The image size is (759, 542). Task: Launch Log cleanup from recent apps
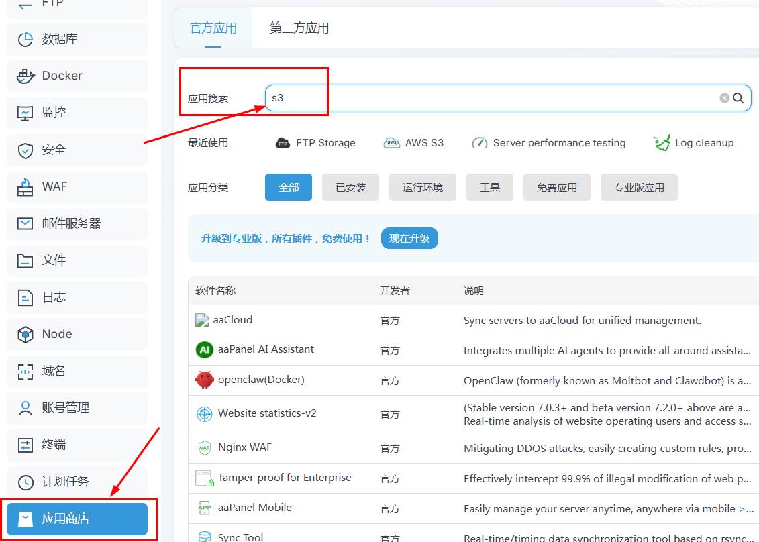(x=694, y=143)
